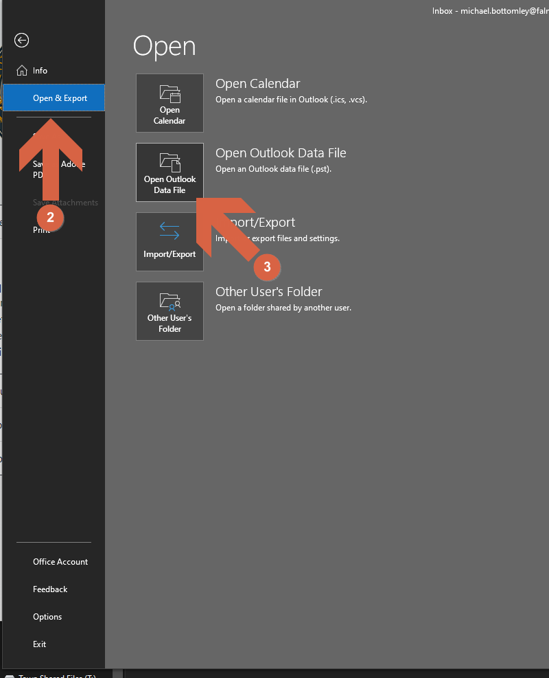Open Office Account settings

click(x=60, y=561)
